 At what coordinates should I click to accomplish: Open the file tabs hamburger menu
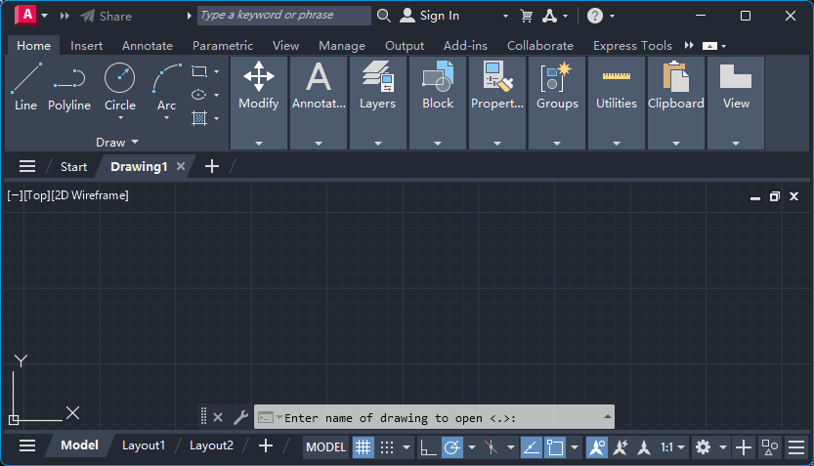[x=27, y=167]
